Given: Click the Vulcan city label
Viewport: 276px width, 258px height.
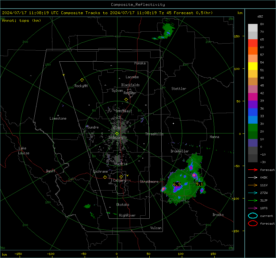Looking at the screenshot, I should (156, 228).
